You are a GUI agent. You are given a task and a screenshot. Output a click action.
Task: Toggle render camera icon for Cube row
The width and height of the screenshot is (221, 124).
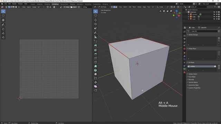coord(219,17)
